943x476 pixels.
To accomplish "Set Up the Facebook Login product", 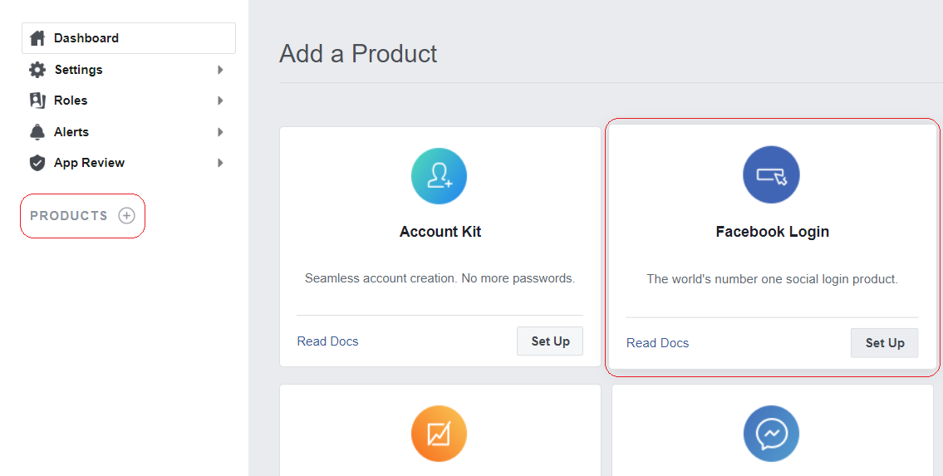I will (x=884, y=342).
